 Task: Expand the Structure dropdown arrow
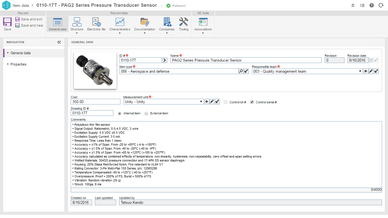coord(77,33)
